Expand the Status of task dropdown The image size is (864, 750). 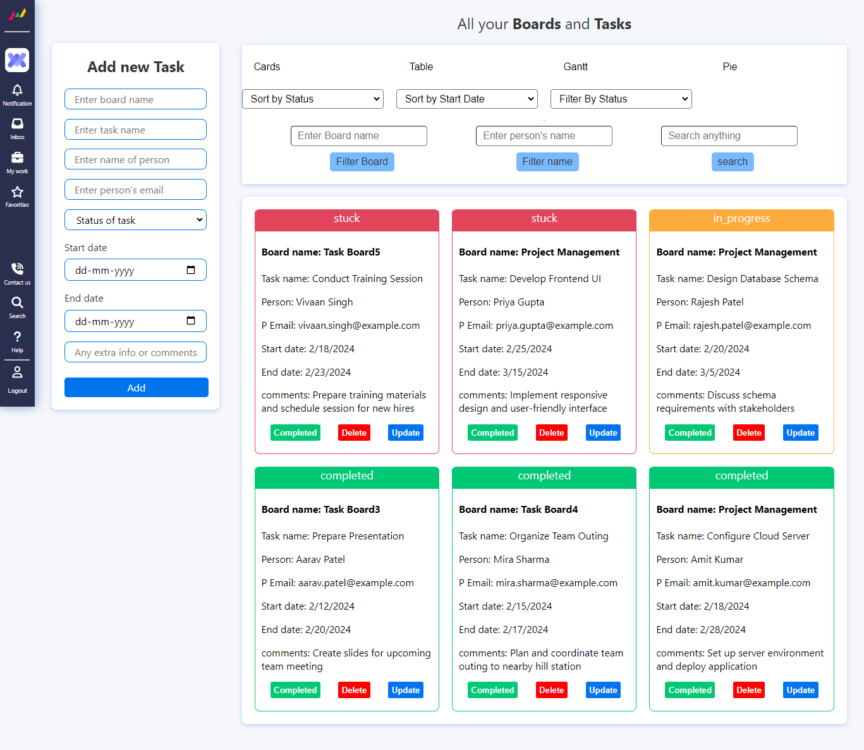(x=135, y=220)
